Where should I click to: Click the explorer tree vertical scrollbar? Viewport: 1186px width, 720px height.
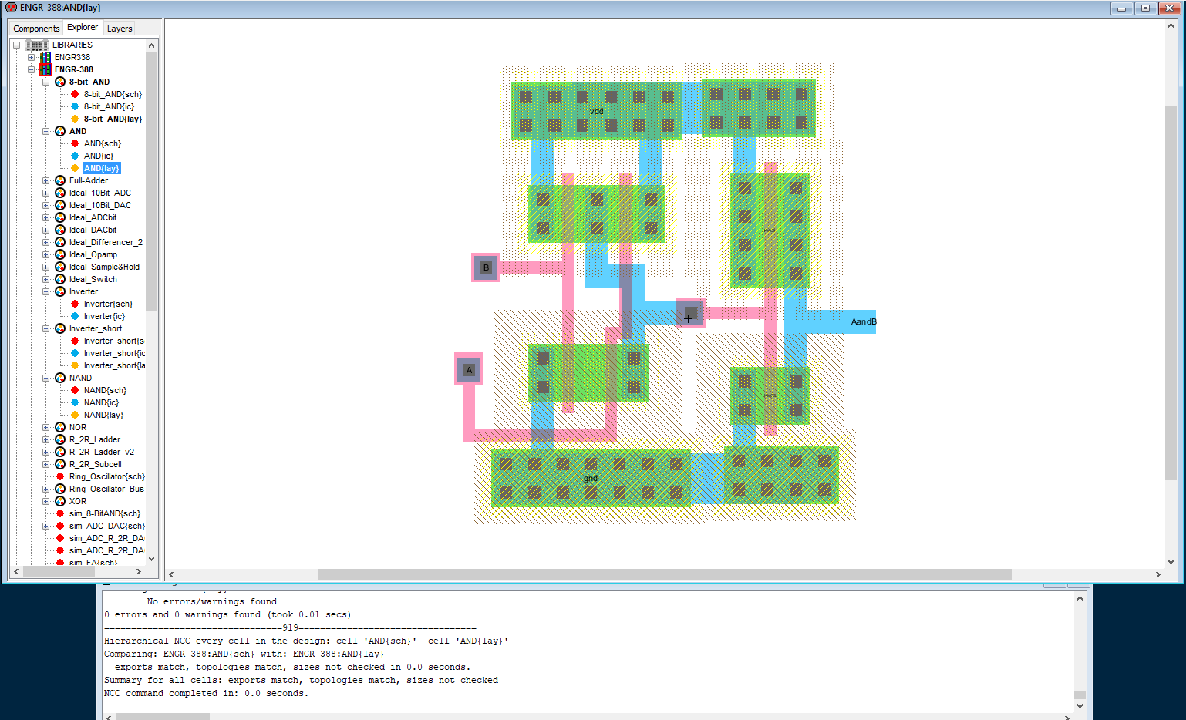151,181
